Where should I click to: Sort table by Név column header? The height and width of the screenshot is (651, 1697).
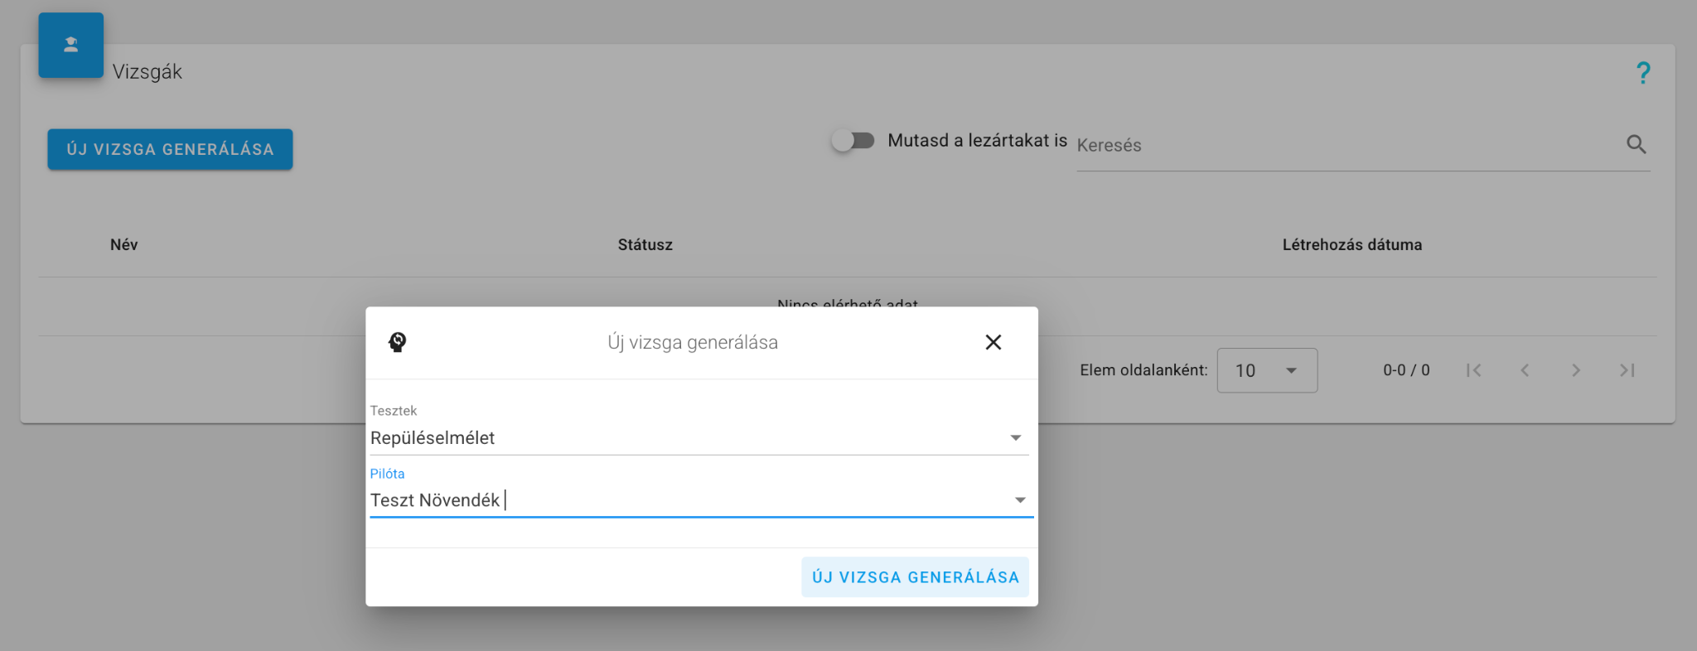[x=124, y=244]
